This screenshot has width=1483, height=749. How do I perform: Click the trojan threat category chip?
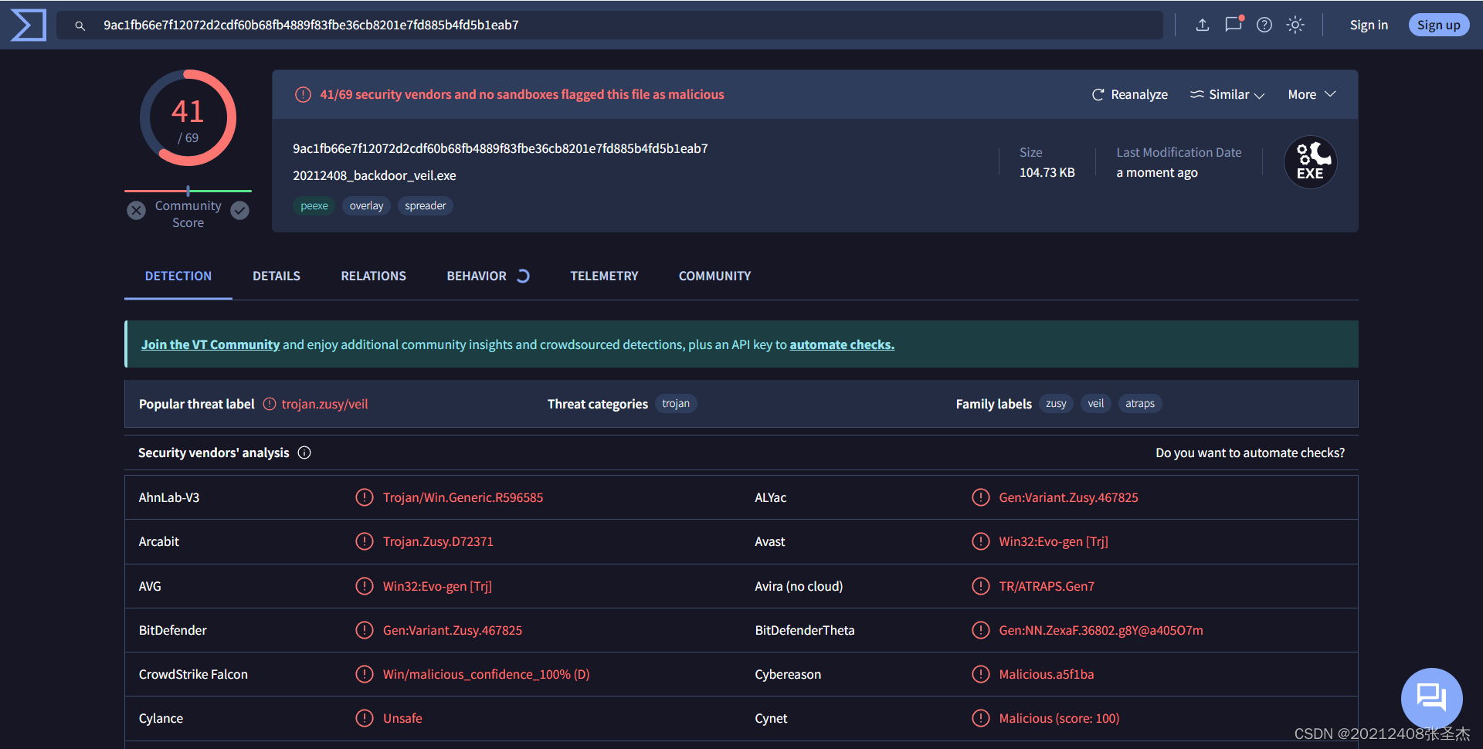676,403
